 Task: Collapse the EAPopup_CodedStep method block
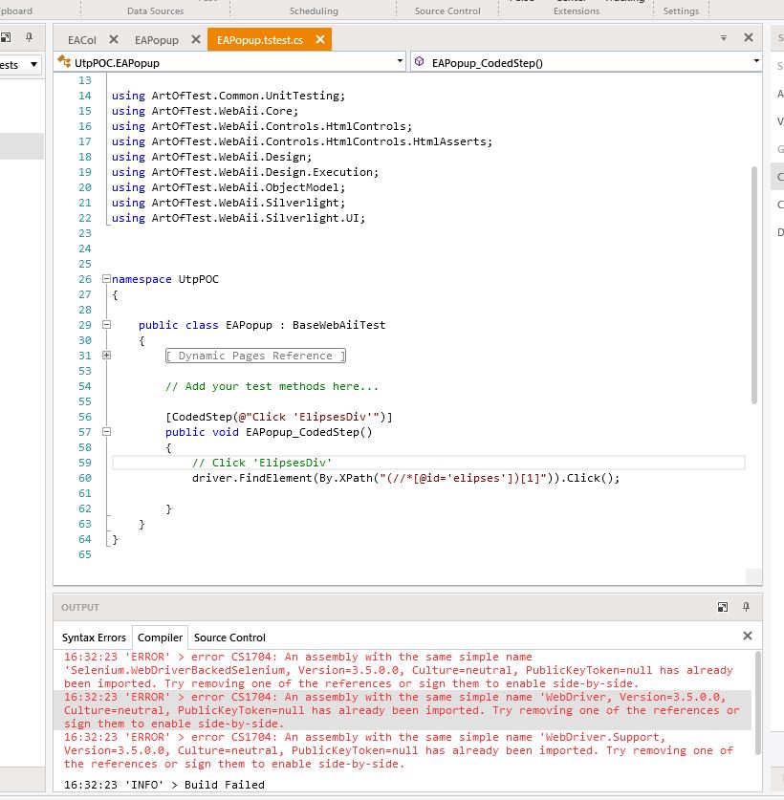106,432
